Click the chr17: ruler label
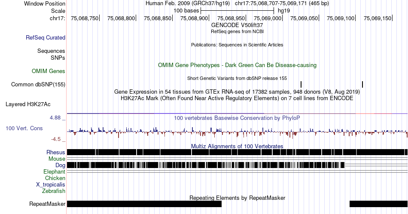 click(58, 18)
